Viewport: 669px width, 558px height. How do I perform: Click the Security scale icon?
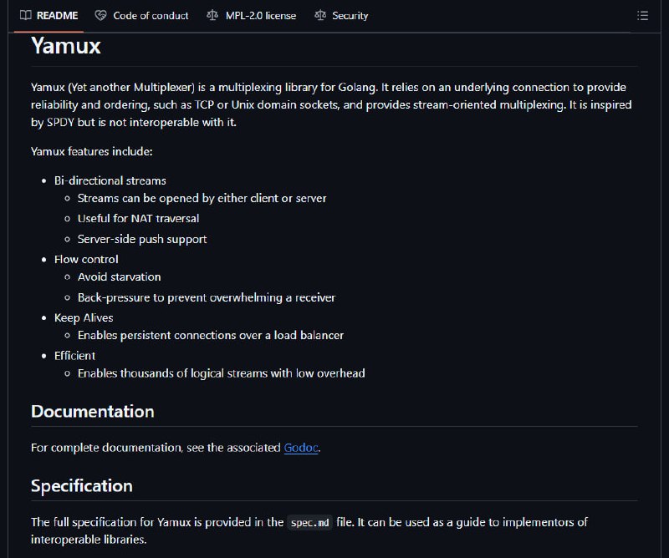point(320,15)
